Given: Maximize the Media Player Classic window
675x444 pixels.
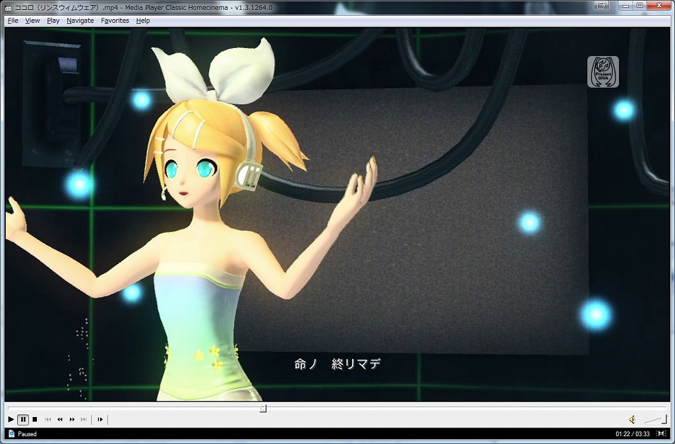Looking at the screenshot, I should click(639, 5).
